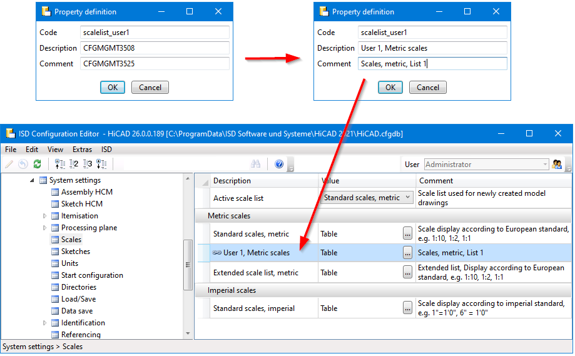Click the Code field containing scalelist_user1 in left dialog
The image size is (575, 356).
pyautogui.click(x=155, y=33)
